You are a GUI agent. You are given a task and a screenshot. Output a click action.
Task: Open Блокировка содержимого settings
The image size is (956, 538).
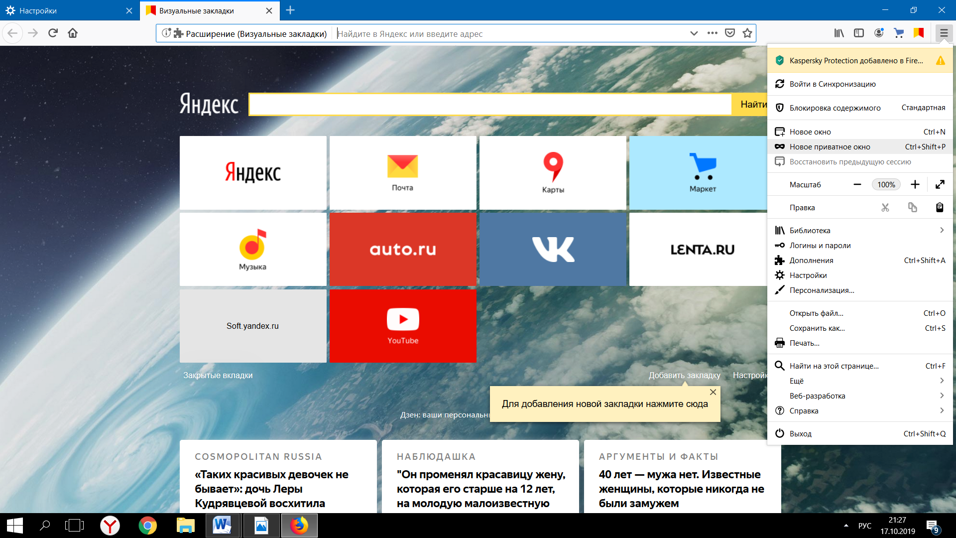860,108
